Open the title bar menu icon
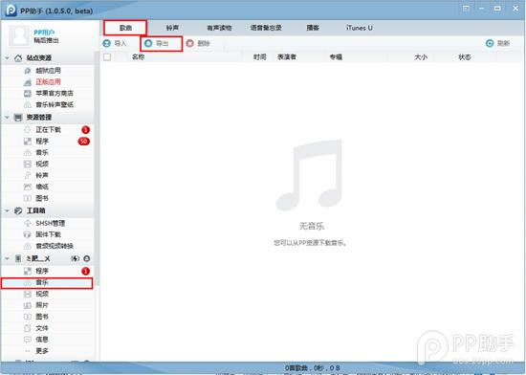This screenshot has height=375, width=526. click(466, 9)
